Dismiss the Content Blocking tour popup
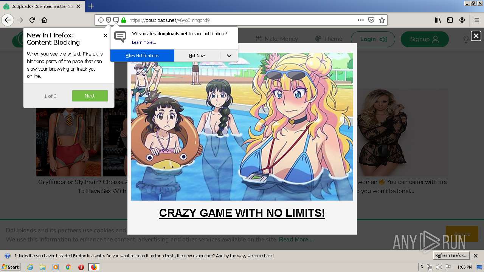The height and width of the screenshot is (272, 484). [105, 36]
